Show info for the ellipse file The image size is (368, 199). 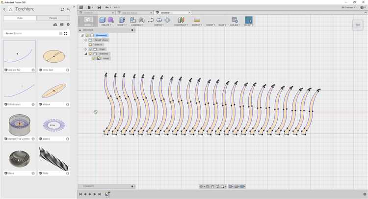click(x=68, y=104)
